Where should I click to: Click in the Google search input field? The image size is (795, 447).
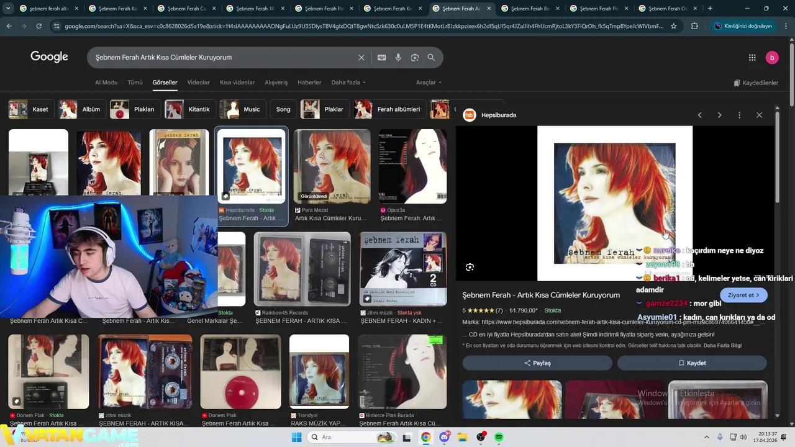coord(224,57)
